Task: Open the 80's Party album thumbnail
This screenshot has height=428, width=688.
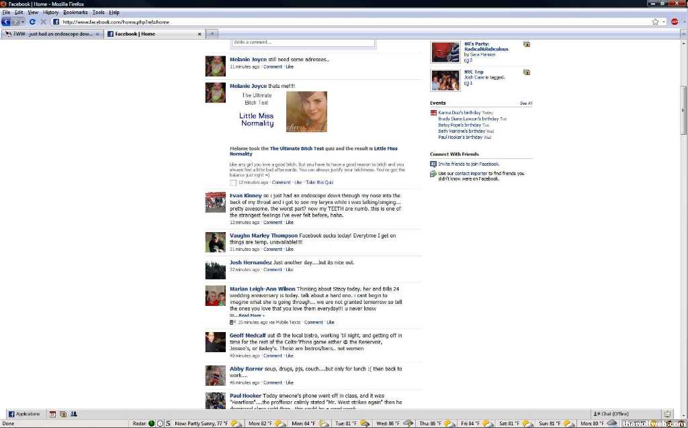Action: [x=445, y=52]
